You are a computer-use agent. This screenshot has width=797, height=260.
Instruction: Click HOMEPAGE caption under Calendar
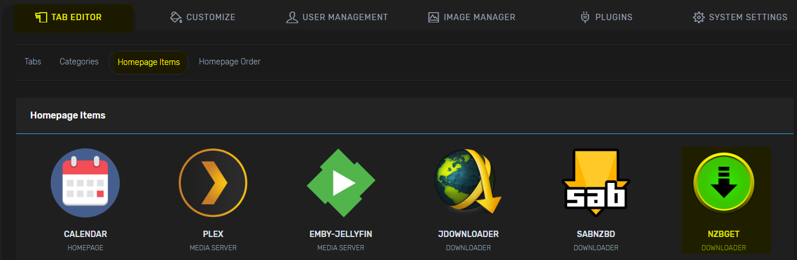coord(85,248)
